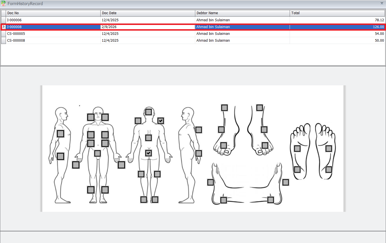Click the Total column header
The width and height of the screenshot is (386, 243).
coord(337,13)
